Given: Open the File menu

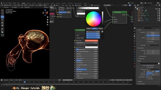Looking at the screenshot, I should pyautogui.click(x=4, y=3).
